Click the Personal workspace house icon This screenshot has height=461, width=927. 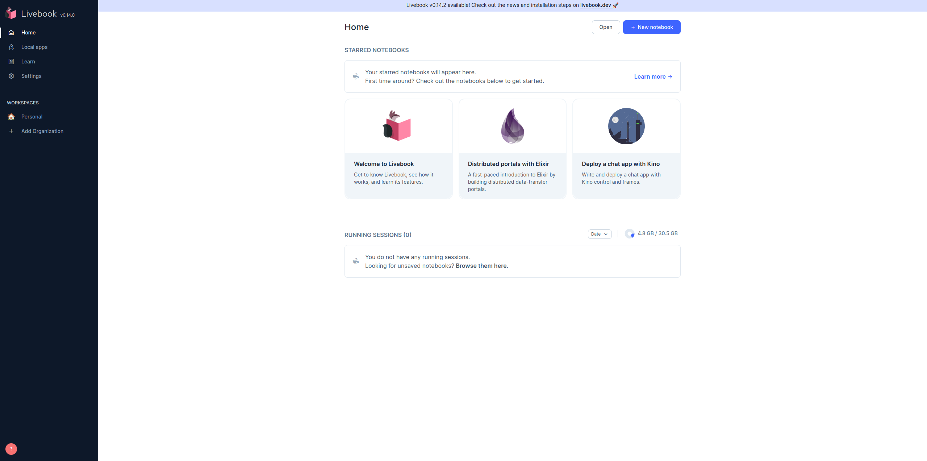click(11, 117)
